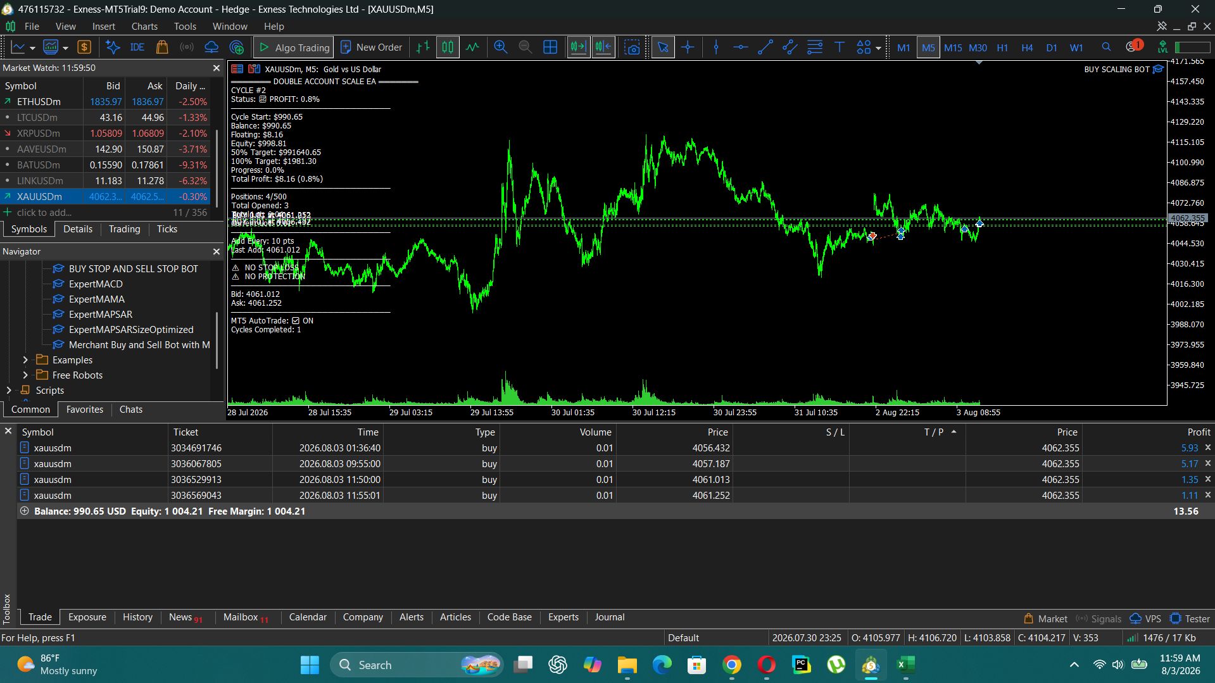Select the text label tool
Image resolution: width=1215 pixels, height=683 pixels.
tap(840, 47)
